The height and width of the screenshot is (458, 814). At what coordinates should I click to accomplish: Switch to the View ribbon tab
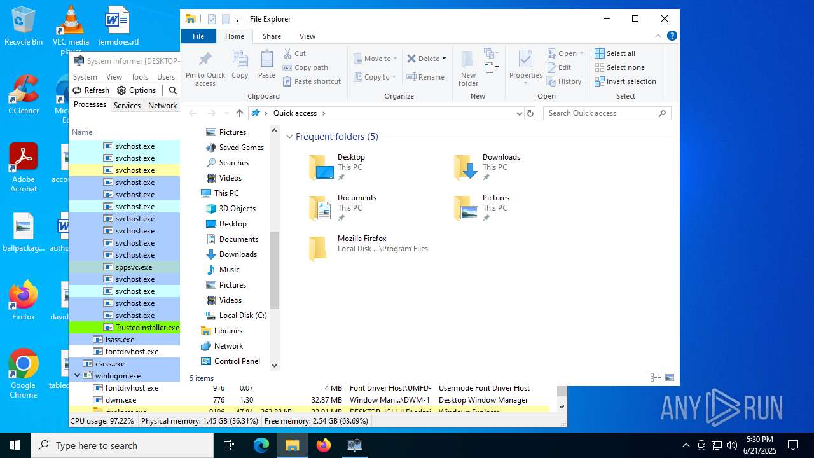click(307, 36)
